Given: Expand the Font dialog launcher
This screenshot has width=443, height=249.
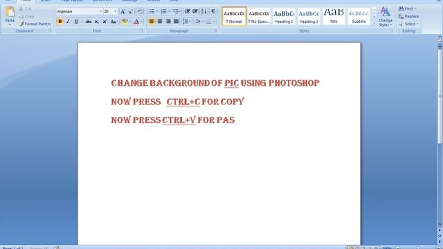Looking at the screenshot, I should coord(142,30).
